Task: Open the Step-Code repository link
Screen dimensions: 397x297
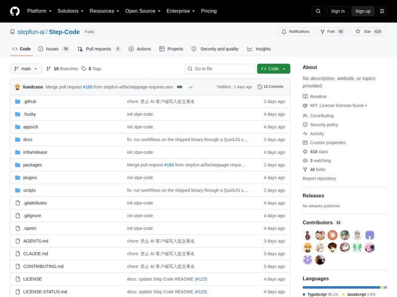Action: [64, 32]
